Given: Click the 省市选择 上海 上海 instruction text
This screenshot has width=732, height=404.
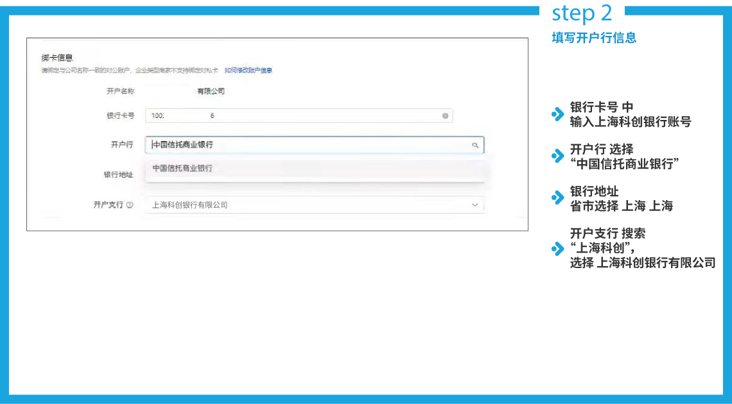Looking at the screenshot, I should point(622,206).
